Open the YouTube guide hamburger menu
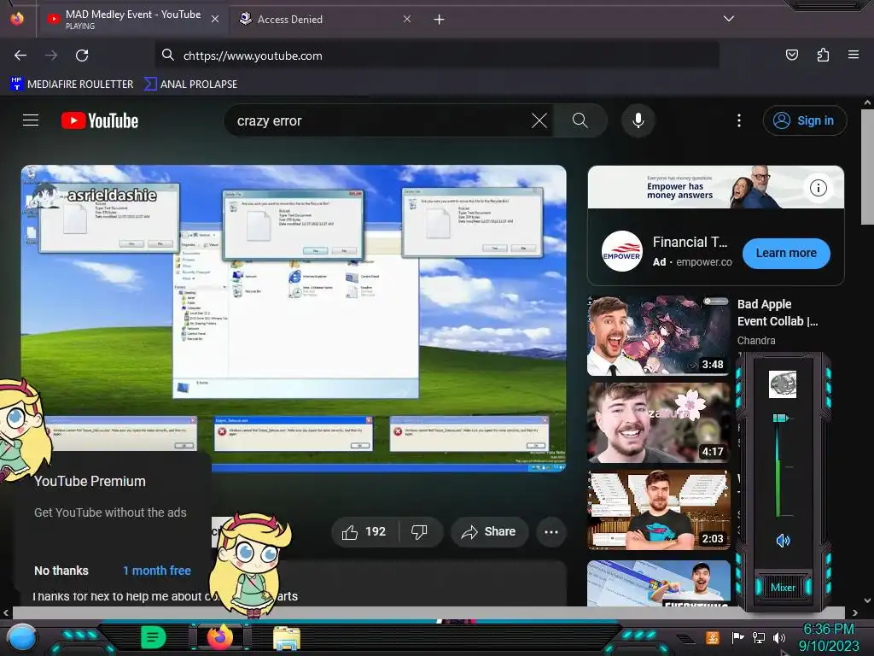This screenshot has height=656, width=874. pos(31,120)
